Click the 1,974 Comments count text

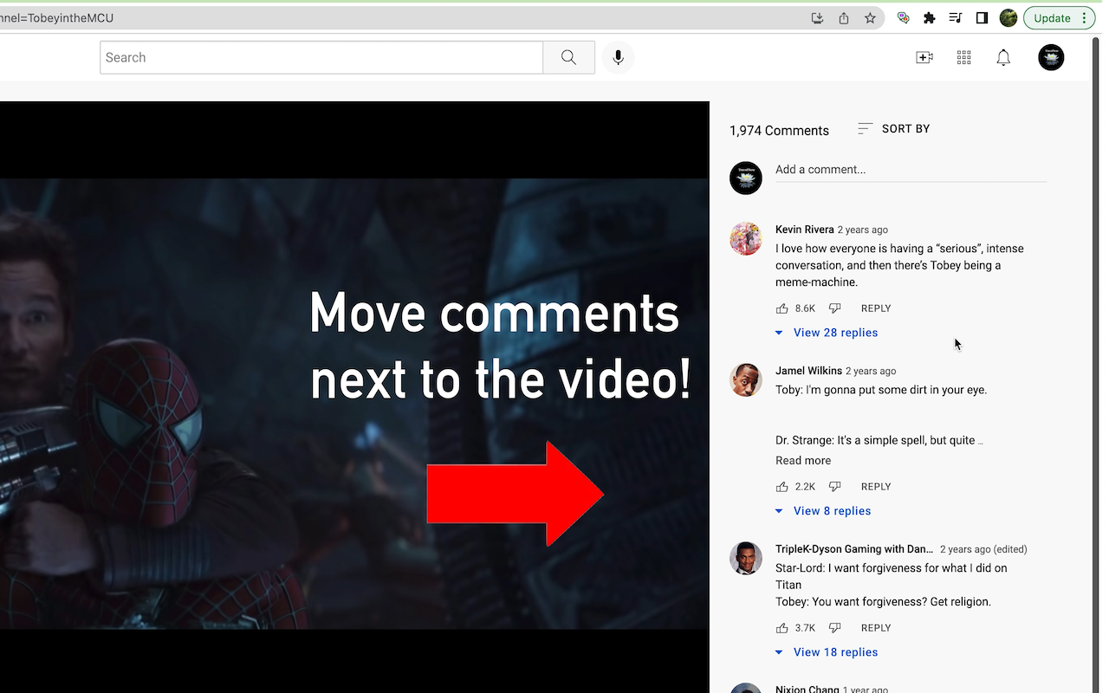tap(779, 131)
